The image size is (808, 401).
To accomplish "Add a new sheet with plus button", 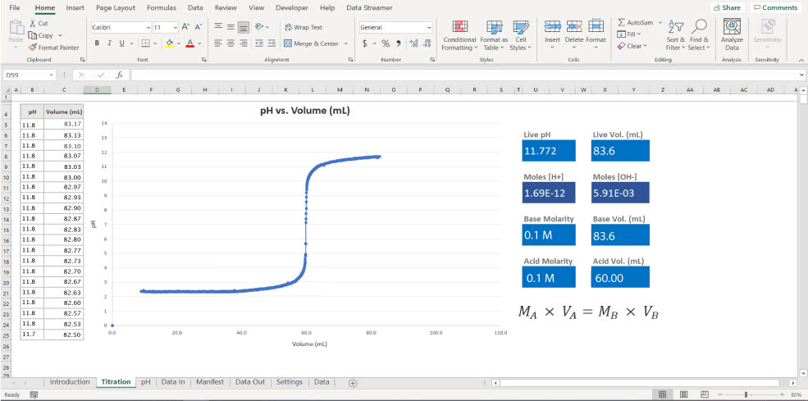I will coord(353,383).
